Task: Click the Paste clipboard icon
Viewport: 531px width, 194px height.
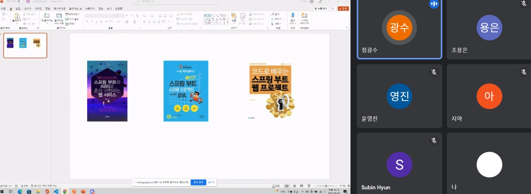Action: click(x=17, y=16)
